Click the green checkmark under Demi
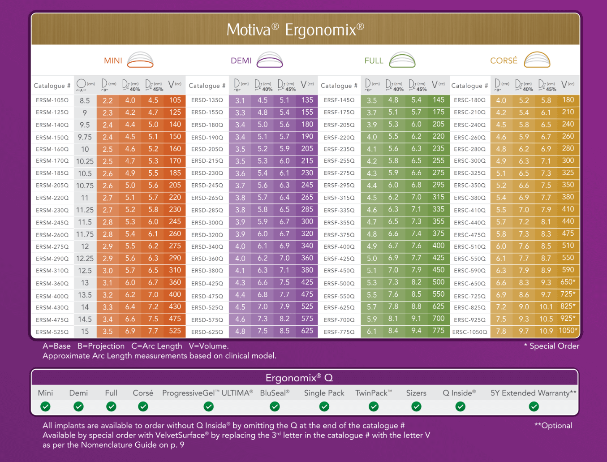The height and width of the screenshot is (462, 607). (x=78, y=406)
